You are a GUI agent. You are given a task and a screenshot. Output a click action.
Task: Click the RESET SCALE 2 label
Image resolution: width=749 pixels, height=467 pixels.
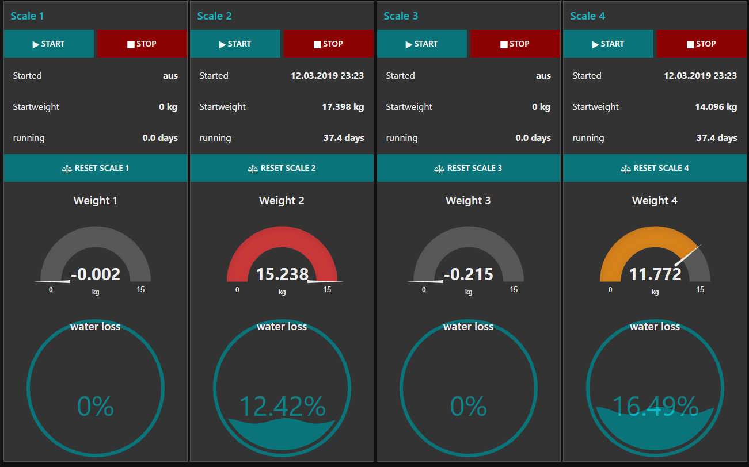(x=288, y=169)
